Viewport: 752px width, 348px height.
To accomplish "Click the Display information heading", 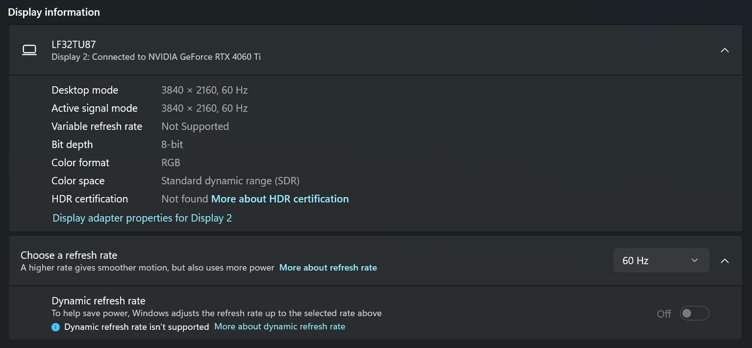I will (x=54, y=12).
